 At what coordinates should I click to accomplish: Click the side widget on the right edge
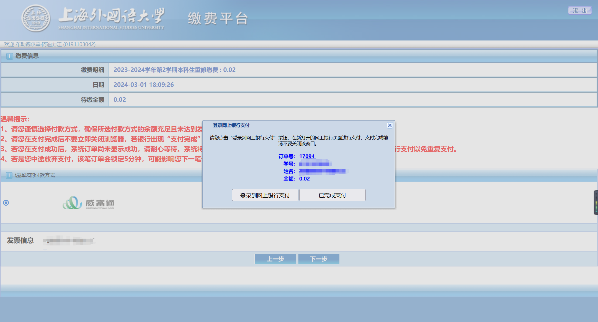coord(596,203)
